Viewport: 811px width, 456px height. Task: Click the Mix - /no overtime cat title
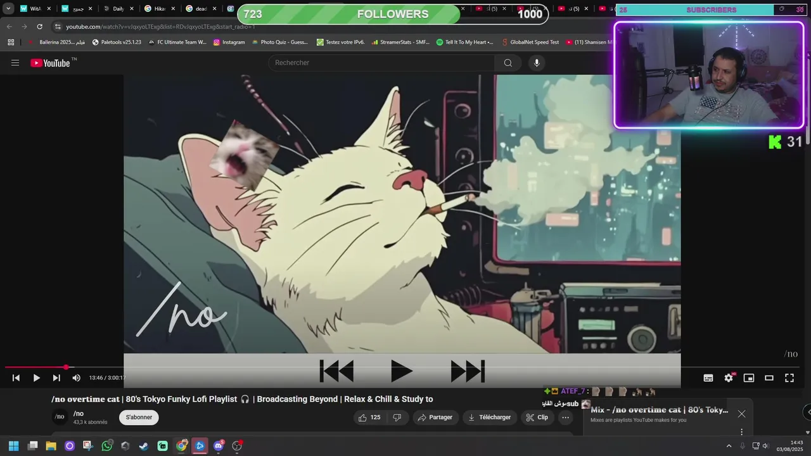[659, 410]
